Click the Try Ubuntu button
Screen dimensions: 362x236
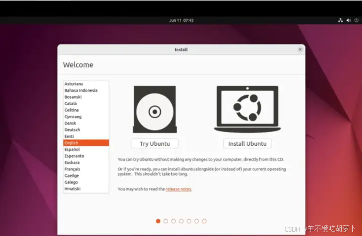pyautogui.click(x=155, y=144)
